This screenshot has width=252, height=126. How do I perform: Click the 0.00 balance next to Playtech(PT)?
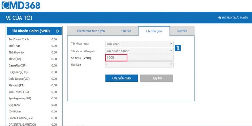[54, 85]
